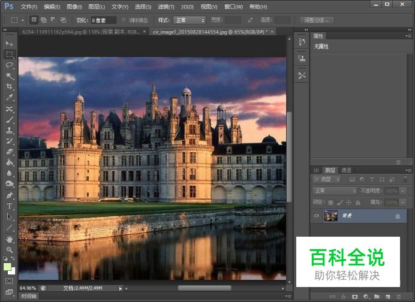Switch to the 通道 channels tab
The height and width of the screenshot is (302, 415).
click(347, 170)
